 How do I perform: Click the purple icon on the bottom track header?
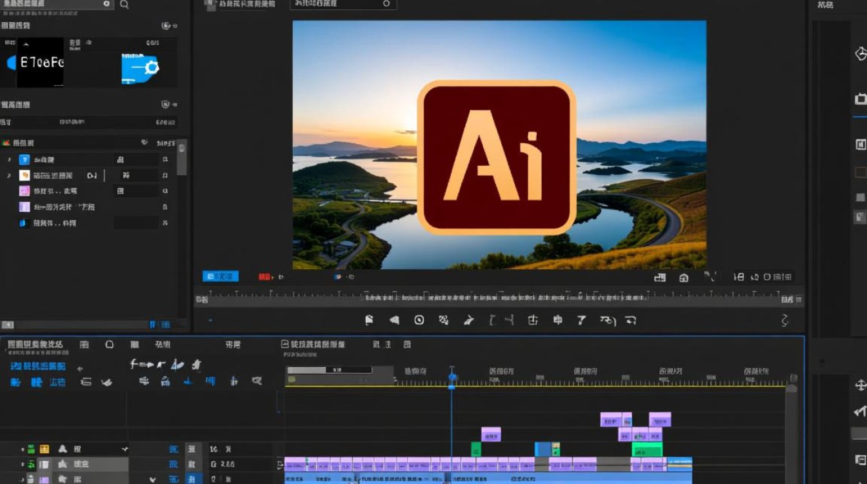[x=45, y=479]
